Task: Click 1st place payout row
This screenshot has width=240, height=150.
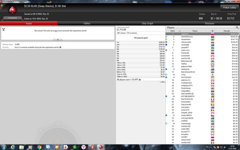Action: (141, 42)
